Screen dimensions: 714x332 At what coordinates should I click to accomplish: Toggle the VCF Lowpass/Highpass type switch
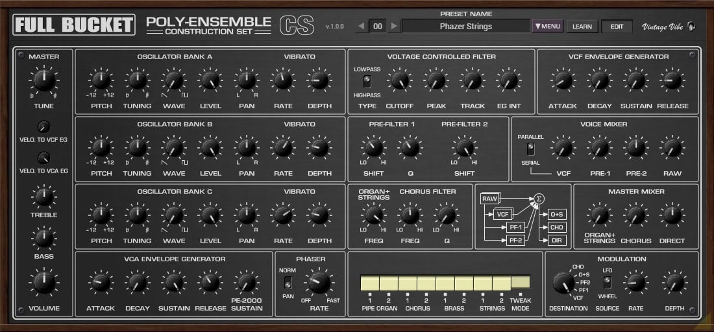[x=367, y=82]
